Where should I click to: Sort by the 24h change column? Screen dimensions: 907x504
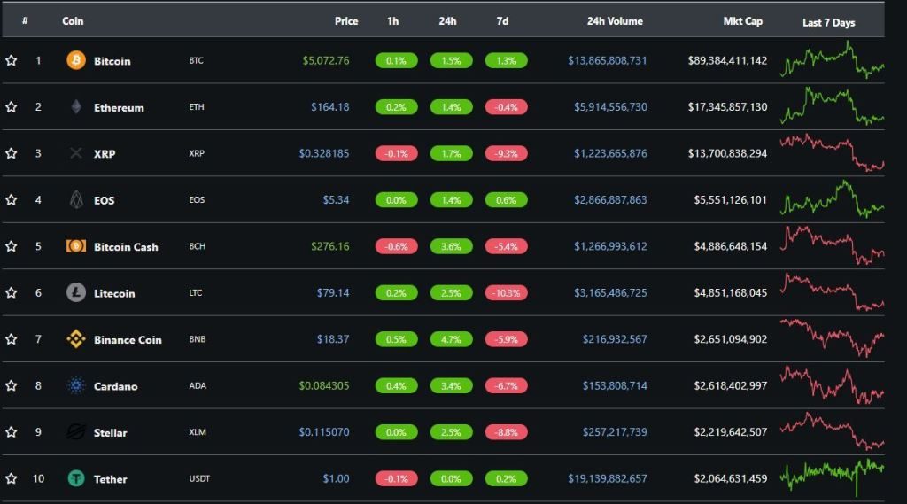click(x=447, y=21)
